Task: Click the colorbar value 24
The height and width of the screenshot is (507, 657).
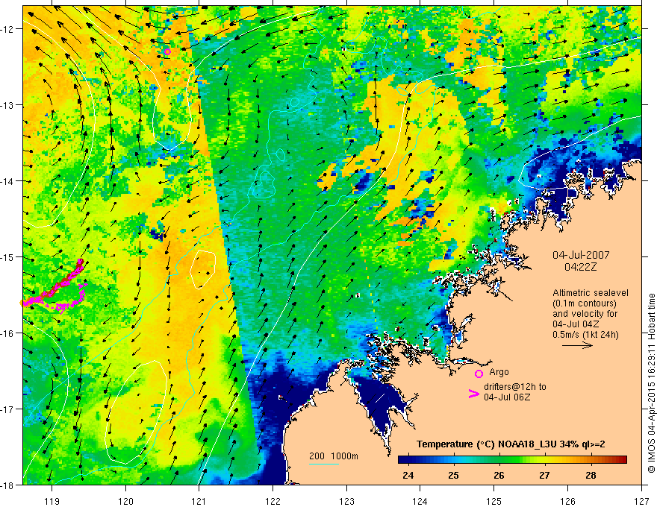Action: click(408, 476)
